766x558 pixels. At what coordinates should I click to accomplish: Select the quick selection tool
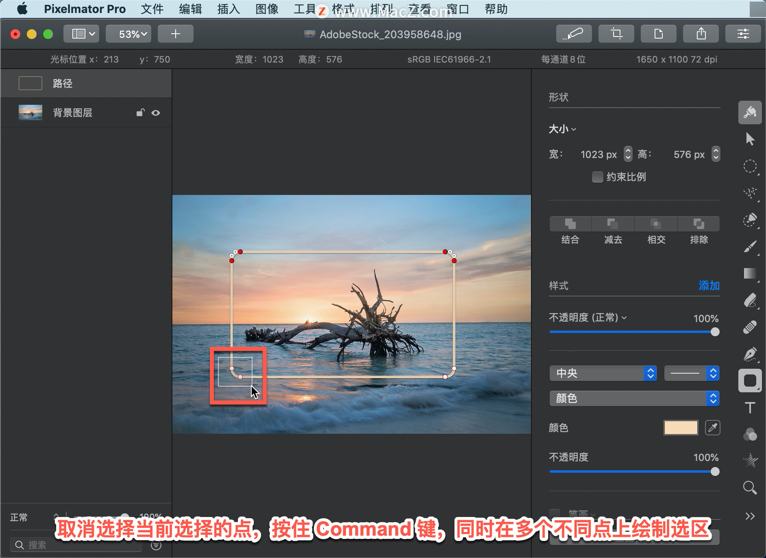pos(750,220)
